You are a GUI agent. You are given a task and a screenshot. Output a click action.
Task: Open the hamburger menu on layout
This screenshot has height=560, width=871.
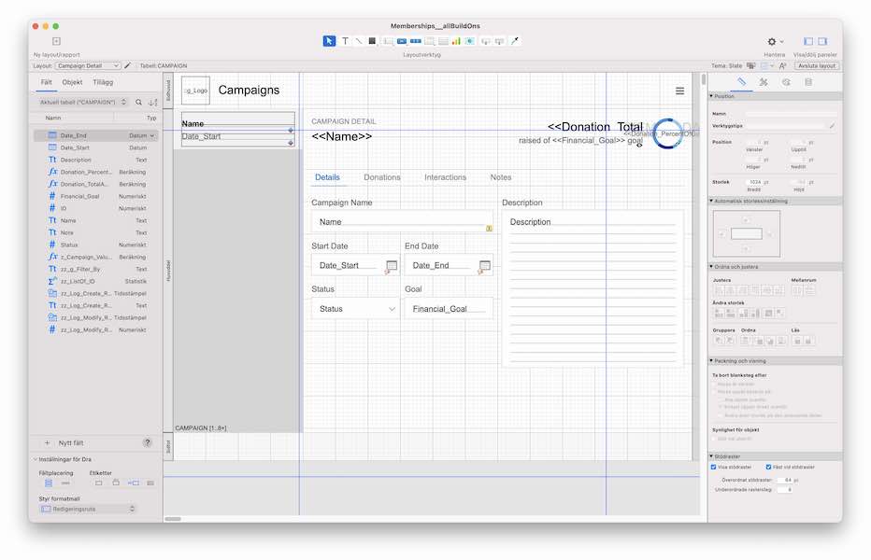coord(680,91)
